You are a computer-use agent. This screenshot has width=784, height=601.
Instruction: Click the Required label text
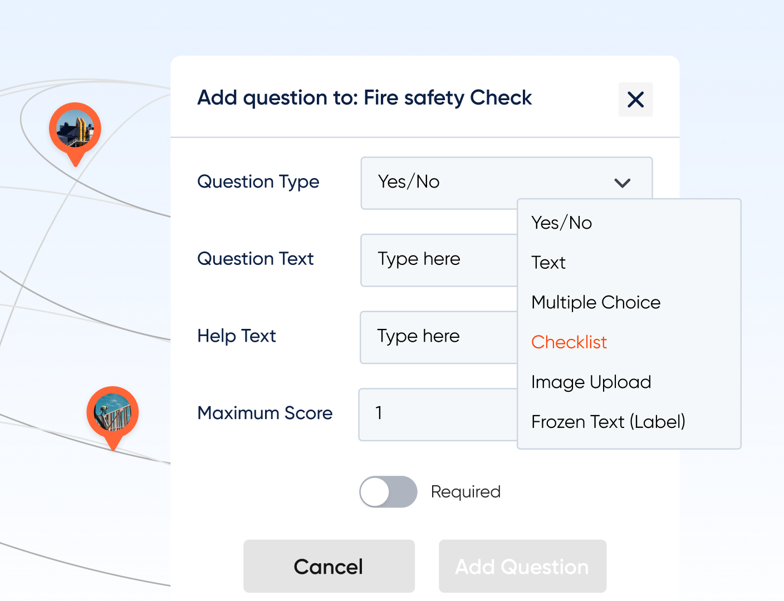click(x=465, y=492)
